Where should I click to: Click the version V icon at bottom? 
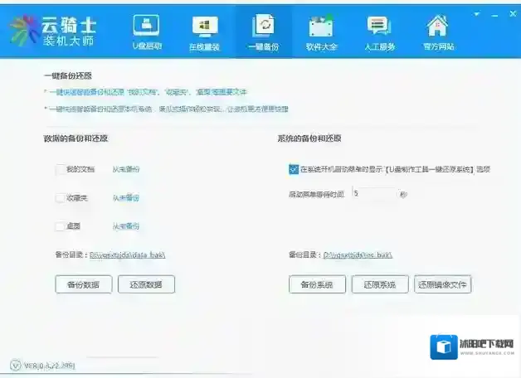15,366
